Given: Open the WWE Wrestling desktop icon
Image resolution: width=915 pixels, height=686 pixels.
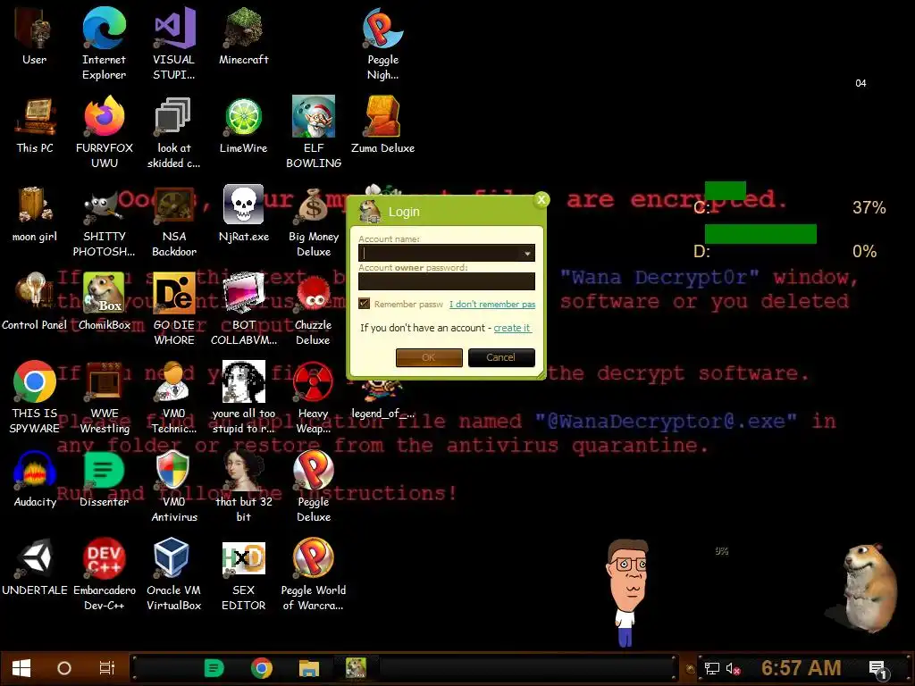Looking at the screenshot, I should click(104, 397).
